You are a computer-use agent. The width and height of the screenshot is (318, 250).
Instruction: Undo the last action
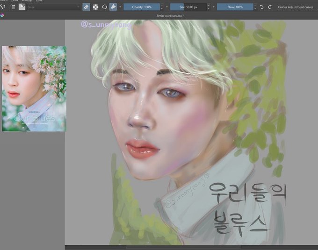[x=262, y=7]
